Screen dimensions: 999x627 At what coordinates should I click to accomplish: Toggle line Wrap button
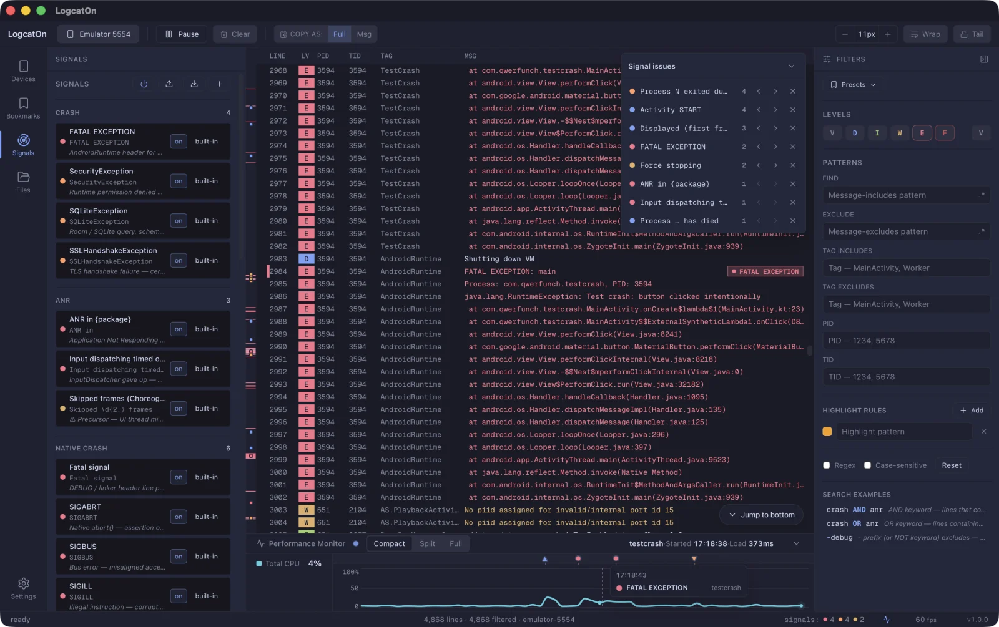coord(925,34)
